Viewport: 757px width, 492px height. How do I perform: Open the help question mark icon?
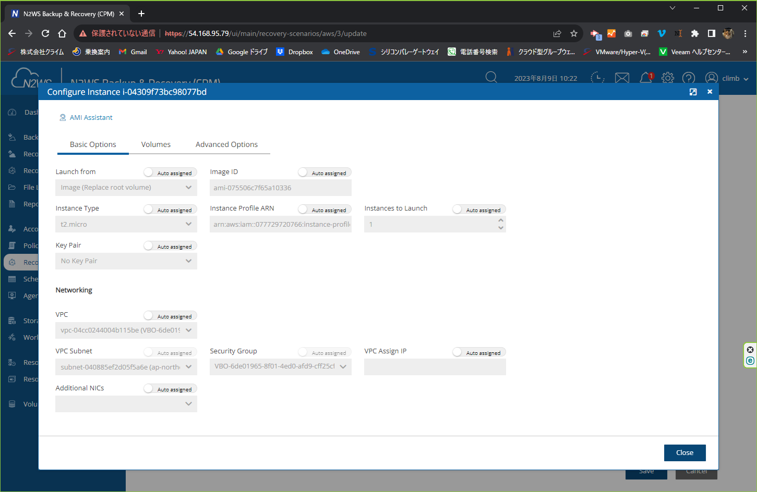[x=689, y=78]
